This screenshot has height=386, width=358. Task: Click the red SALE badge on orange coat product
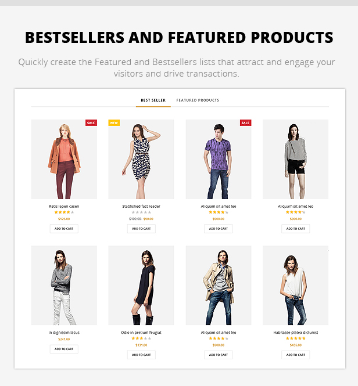91,122
